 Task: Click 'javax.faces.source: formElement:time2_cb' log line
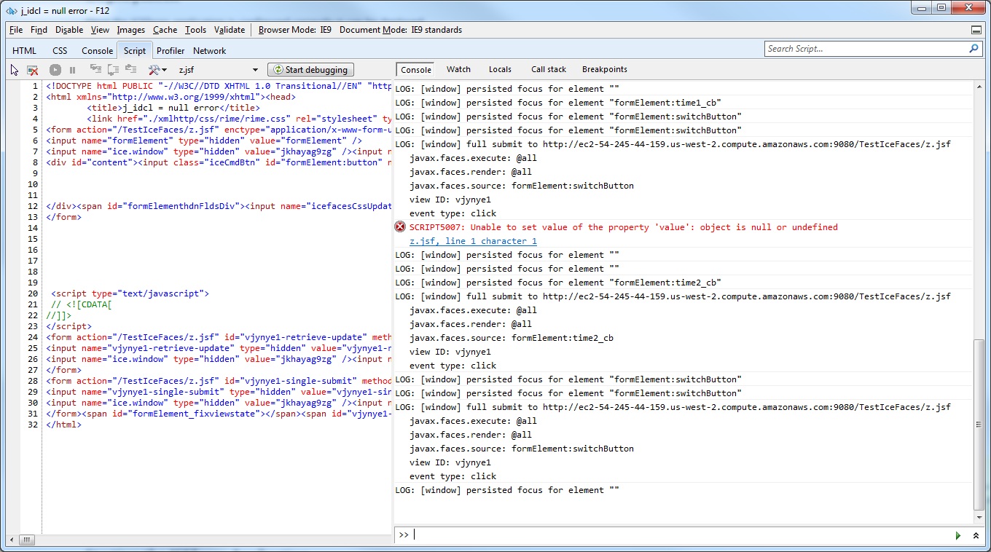512,338
